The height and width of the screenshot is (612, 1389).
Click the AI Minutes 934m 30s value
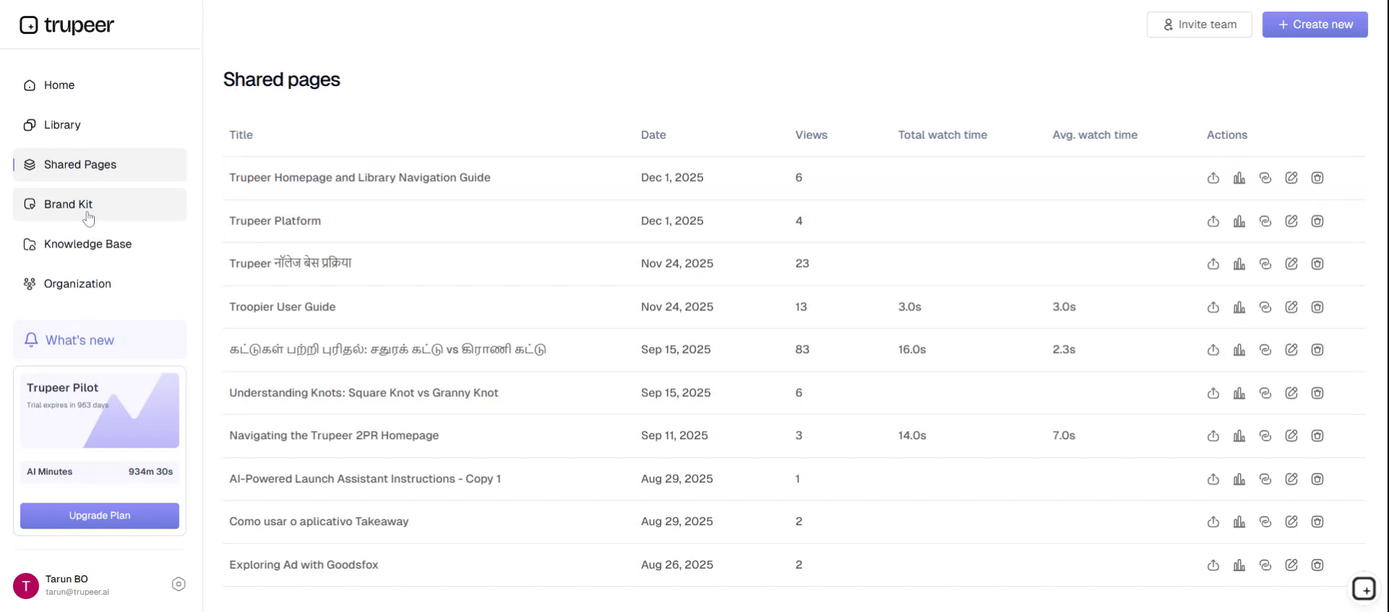pyautogui.click(x=150, y=472)
